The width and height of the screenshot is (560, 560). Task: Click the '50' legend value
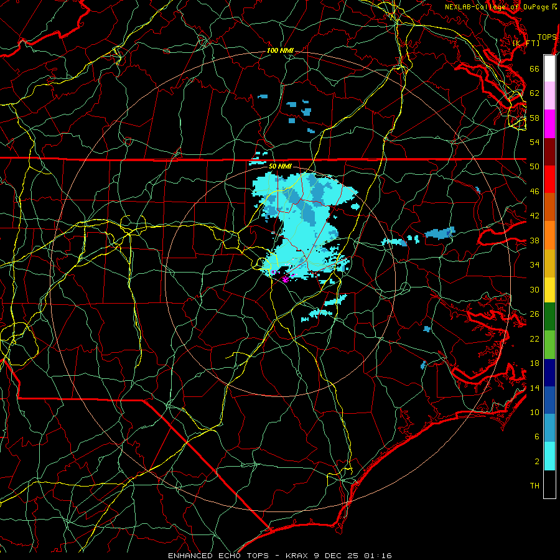(x=534, y=167)
